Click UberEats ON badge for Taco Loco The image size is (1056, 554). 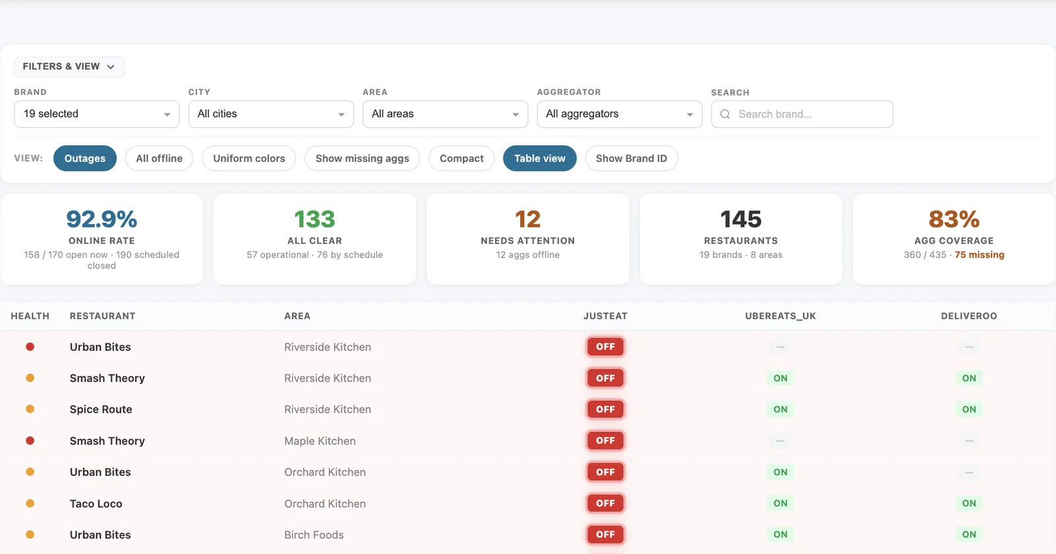(781, 503)
